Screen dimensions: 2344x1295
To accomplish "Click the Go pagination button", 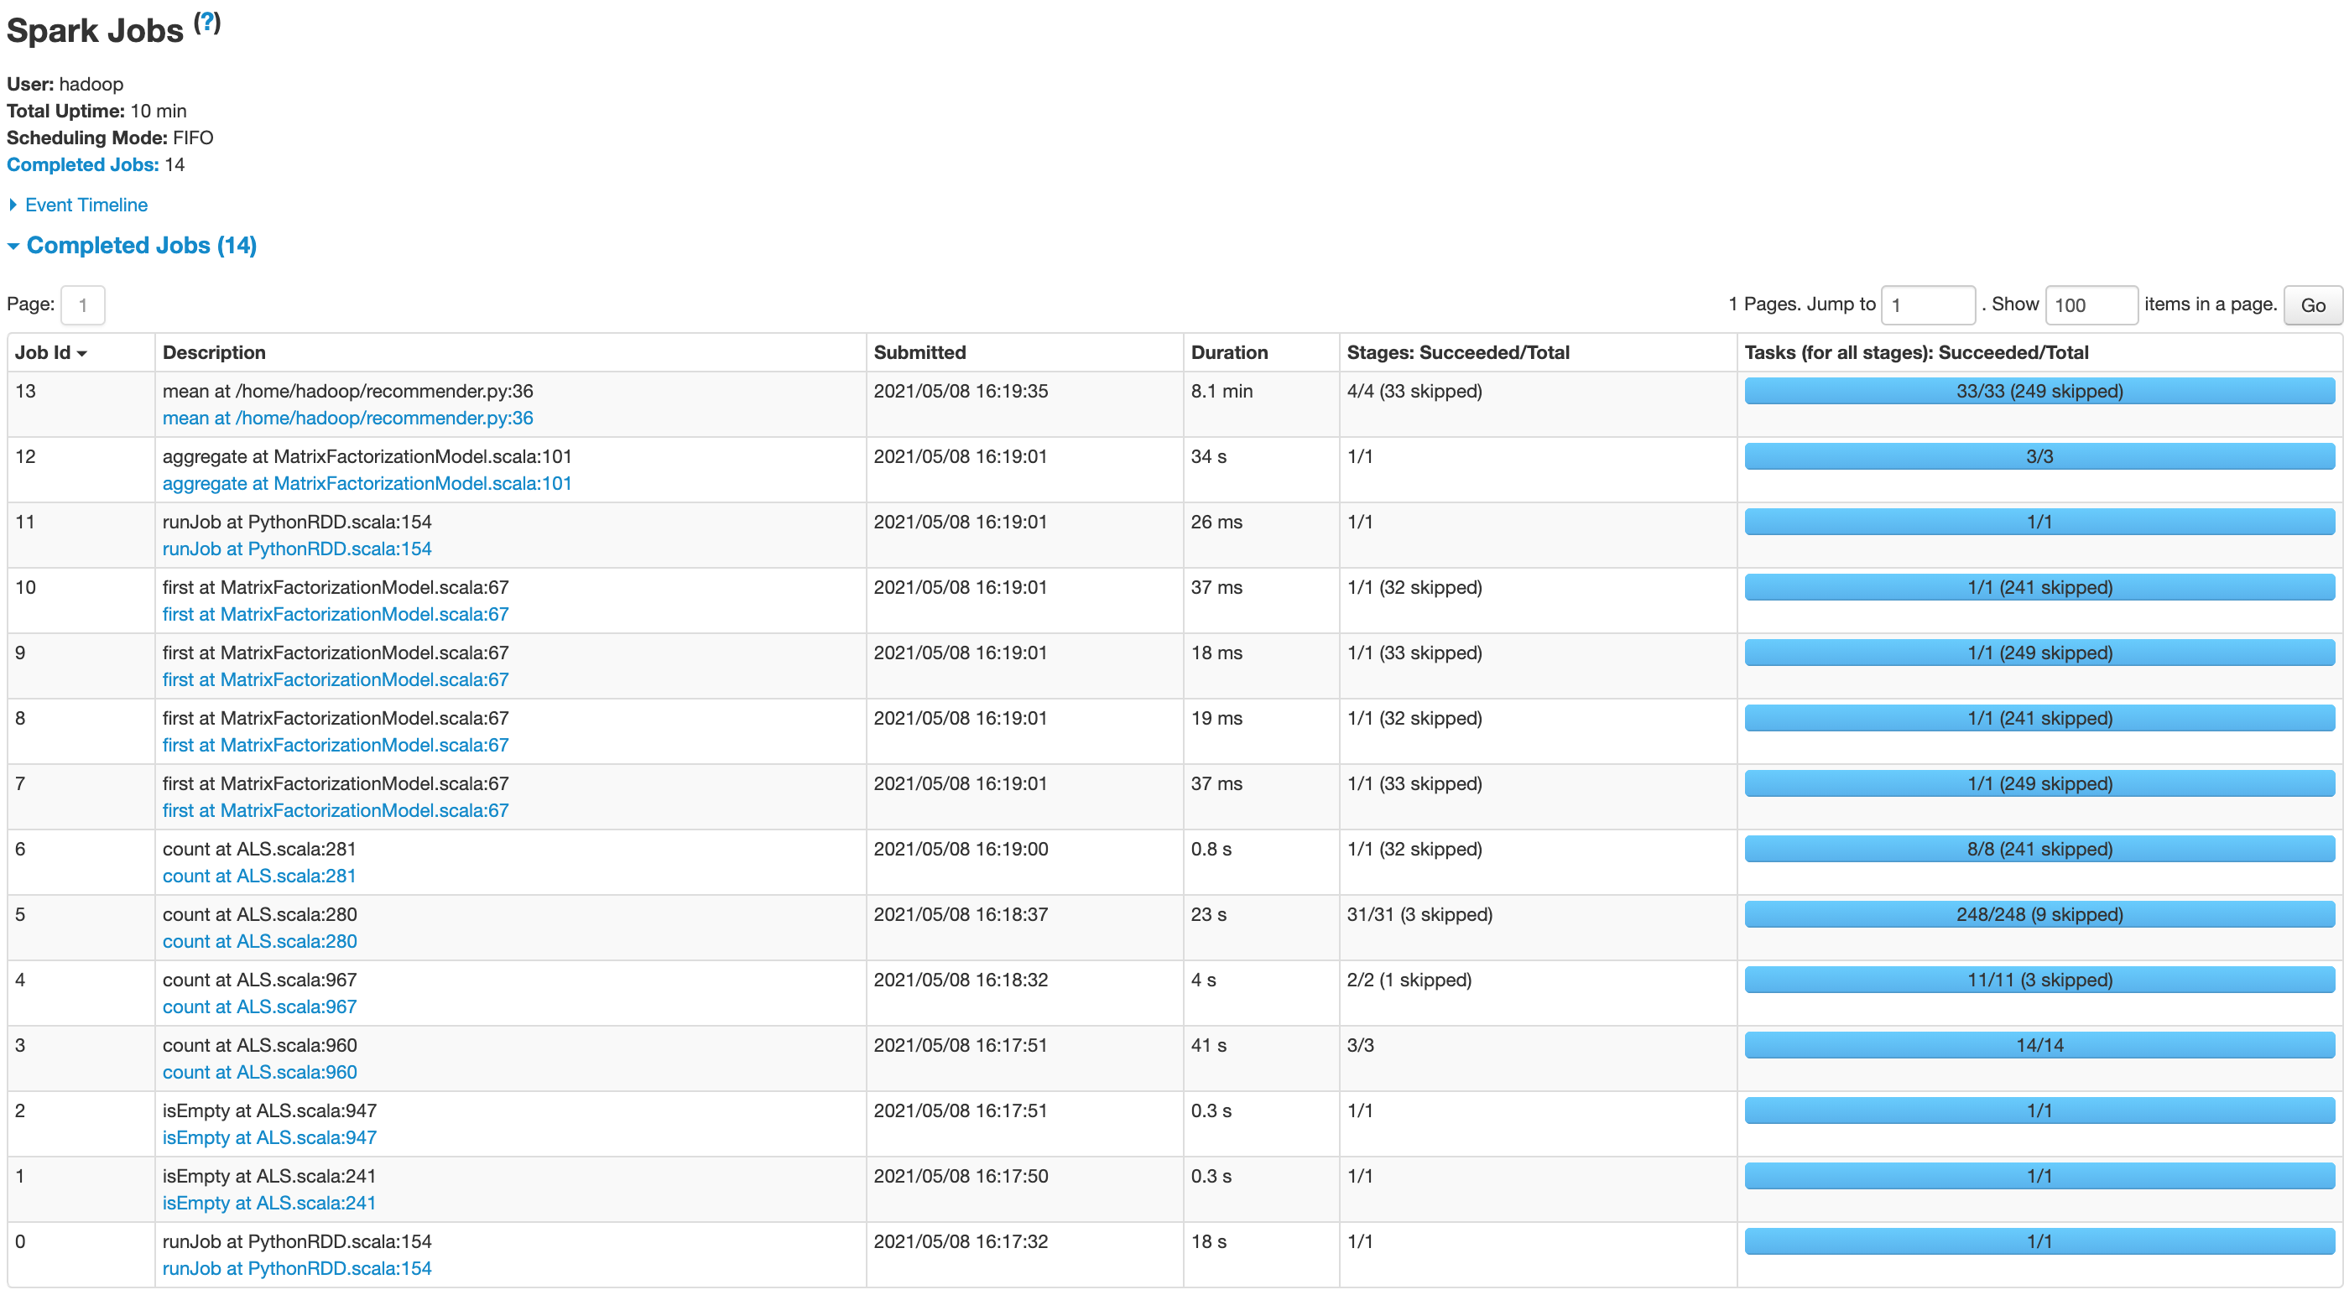I will click(x=2311, y=305).
